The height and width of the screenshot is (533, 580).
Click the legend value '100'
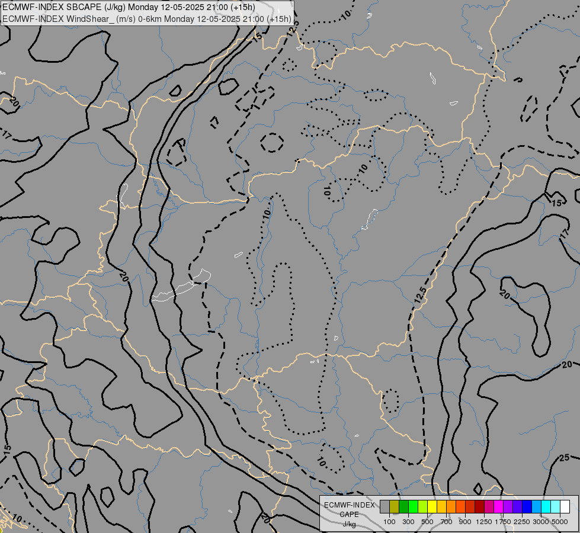coord(389,522)
